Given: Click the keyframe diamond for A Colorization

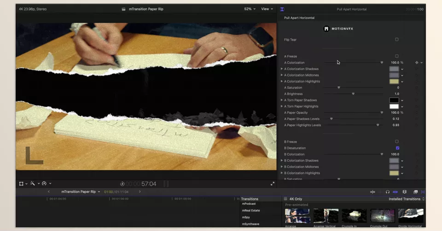Looking at the screenshot, I should click(417, 63).
